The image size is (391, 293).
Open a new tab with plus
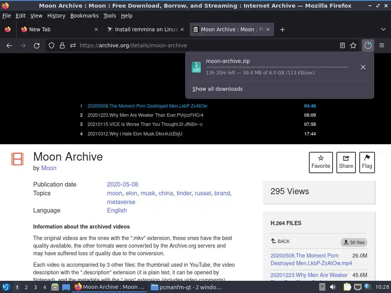click(x=282, y=30)
